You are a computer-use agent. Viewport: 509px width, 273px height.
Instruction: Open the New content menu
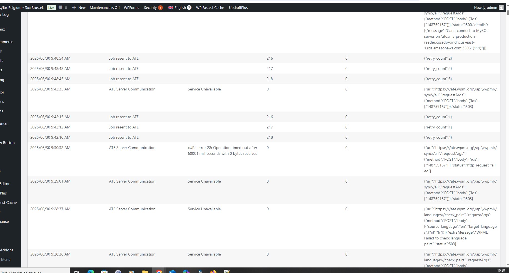pos(79,7)
